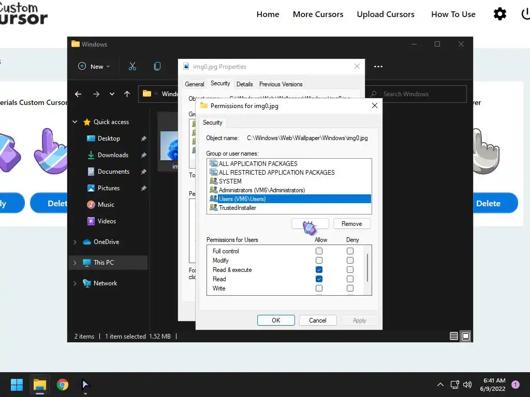Check Allow for Write permission
This screenshot has width=530, height=397.
319,288
